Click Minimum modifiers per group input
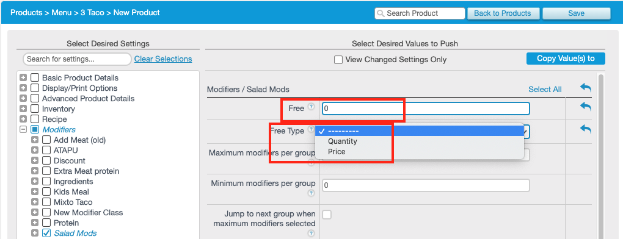The height and width of the screenshot is (239, 623). (x=426, y=185)
